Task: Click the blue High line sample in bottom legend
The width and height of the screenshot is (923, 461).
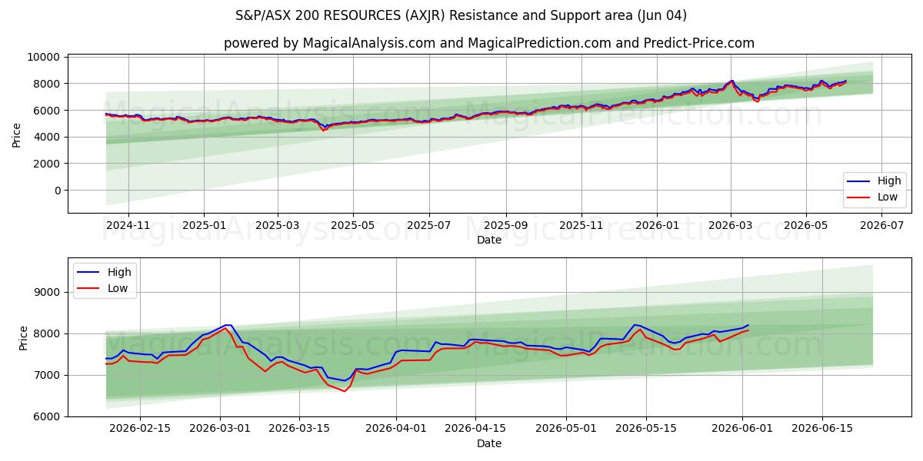Action: click(90, 273)
